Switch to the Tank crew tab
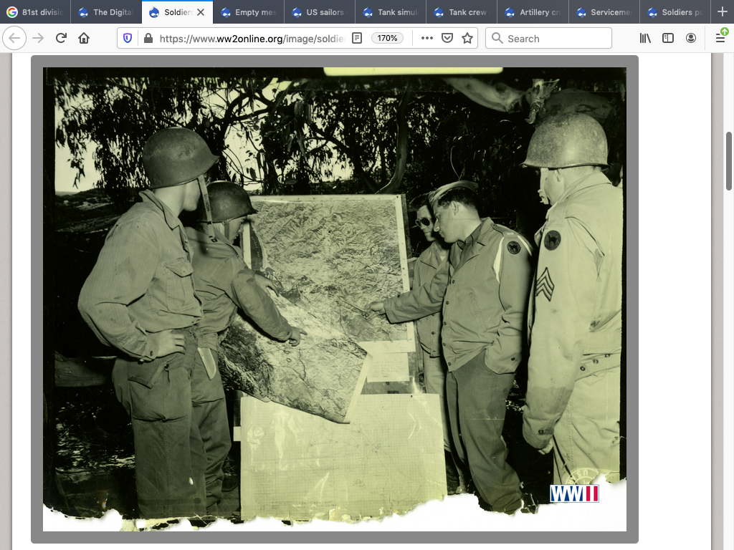Screen dimensions: 734x550 [x=461, y=12]
